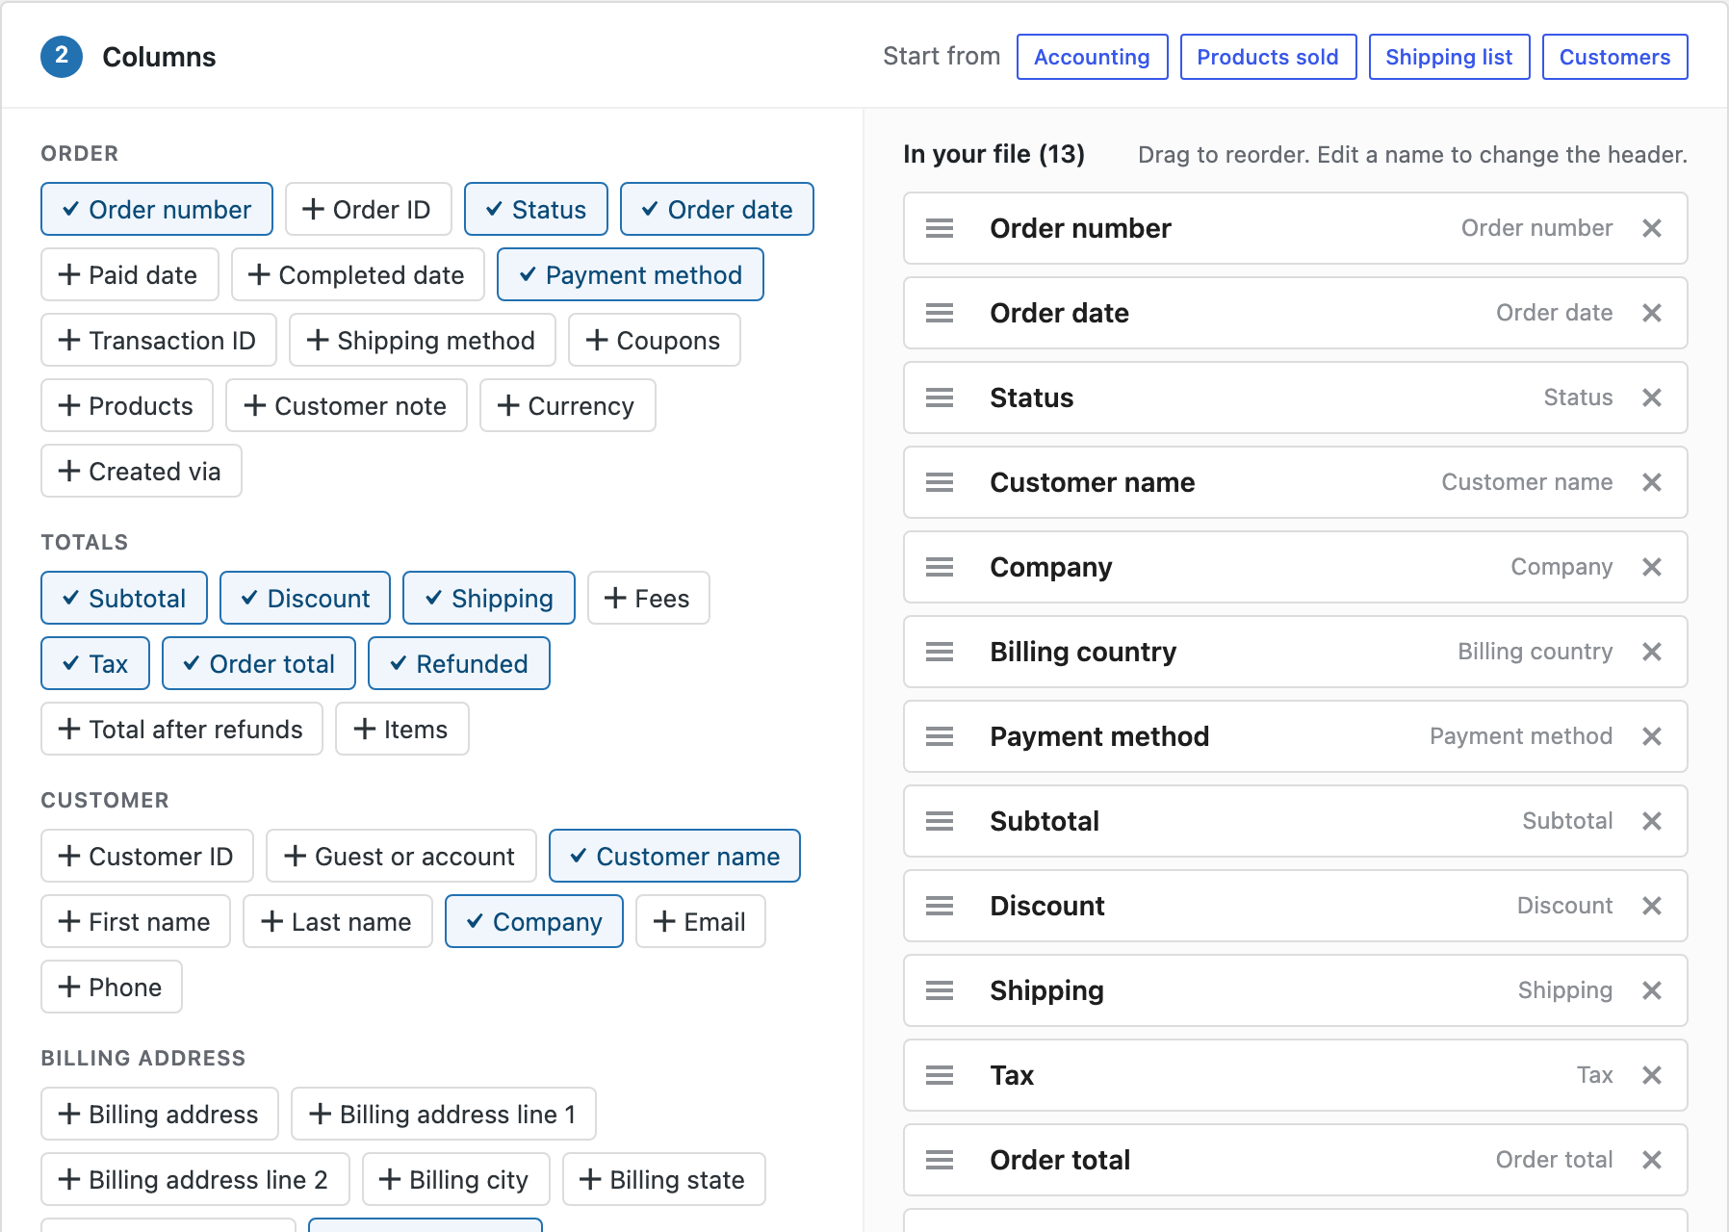Remove Order date column using X
Viewport: 1729px width, 1232px height.
(x=1652, y=313)
